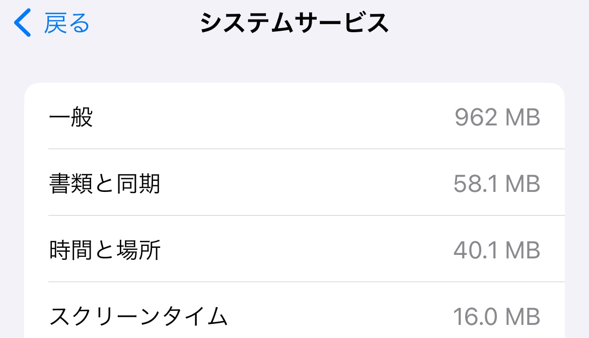Select the 時間と場所 row label

tap(105, 250)
